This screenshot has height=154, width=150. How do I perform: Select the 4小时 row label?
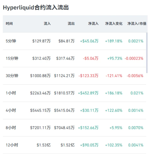pyautogui.click(x=11, y=110)
